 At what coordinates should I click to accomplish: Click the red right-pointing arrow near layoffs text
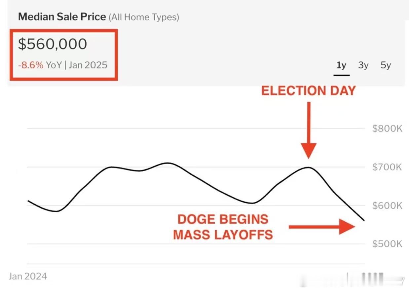(321, 227)
